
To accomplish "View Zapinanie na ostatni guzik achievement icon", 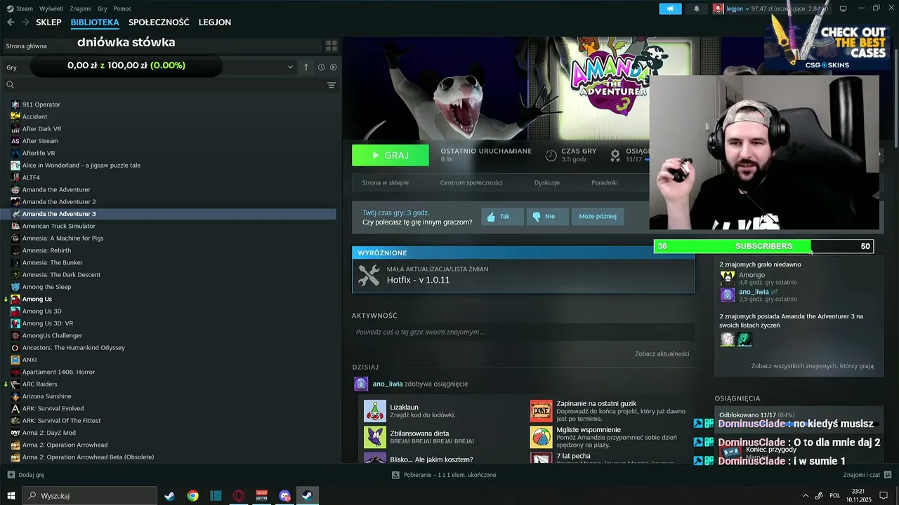I will click(541, 411).
